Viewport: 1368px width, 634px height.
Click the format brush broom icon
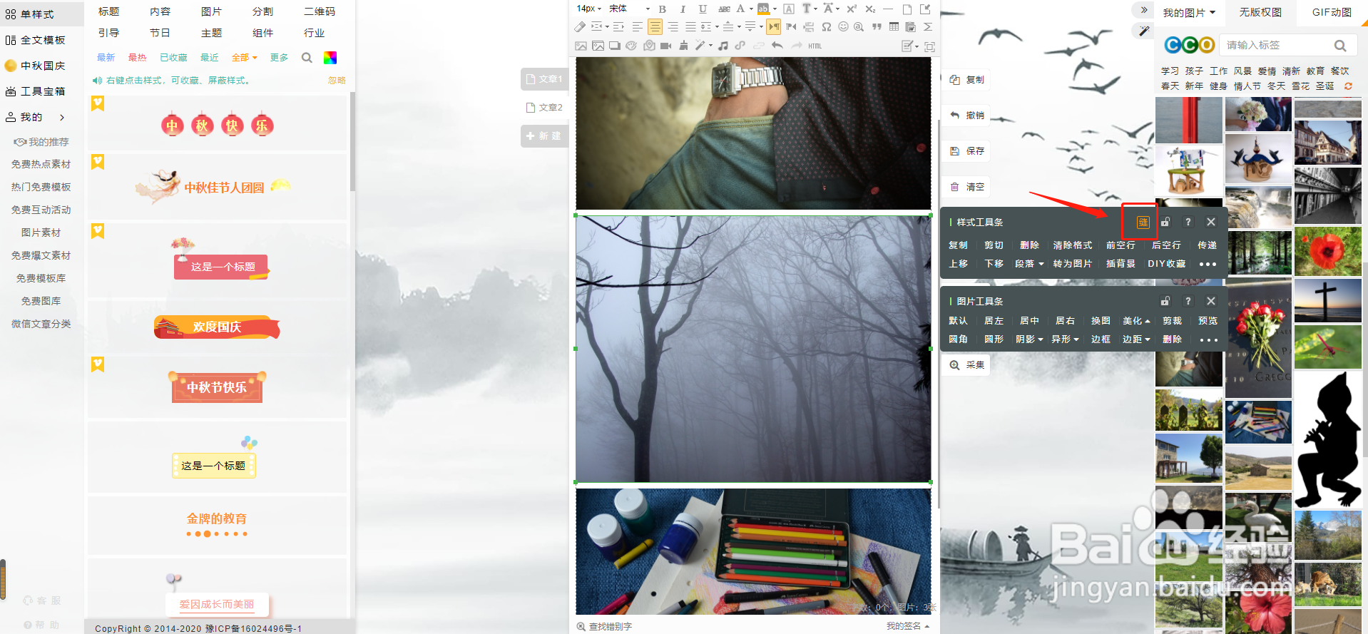tap(683, 46)
